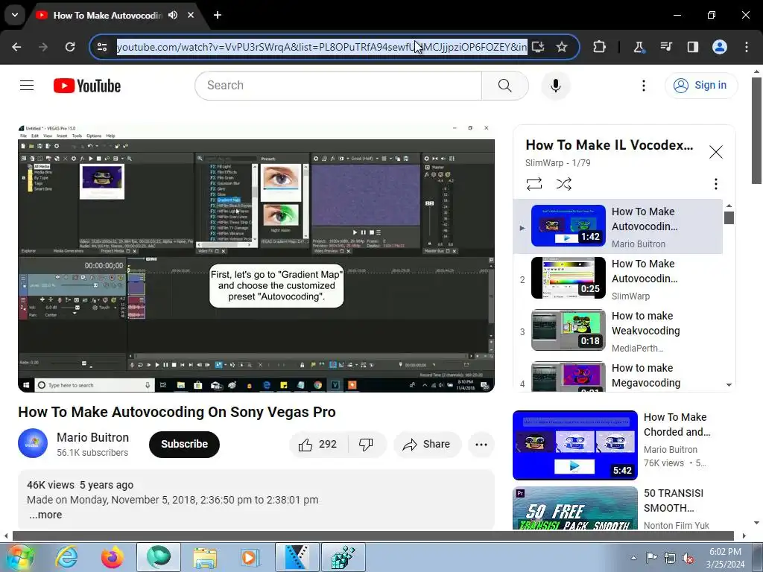This screenshot has height=572, width=763.
Task: Click the page vertical scrollbar thumb
Action: click(x=756, y=130)
